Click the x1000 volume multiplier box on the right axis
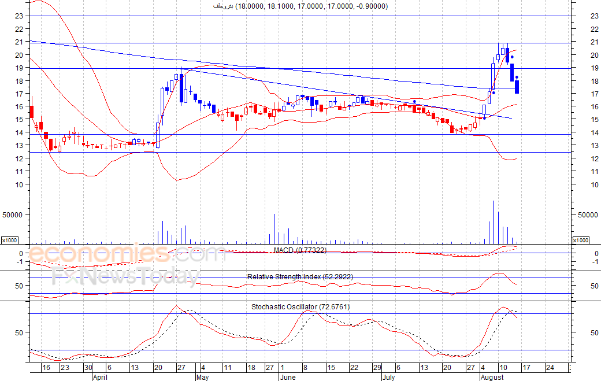601x381 pixels. click(581, 240)
